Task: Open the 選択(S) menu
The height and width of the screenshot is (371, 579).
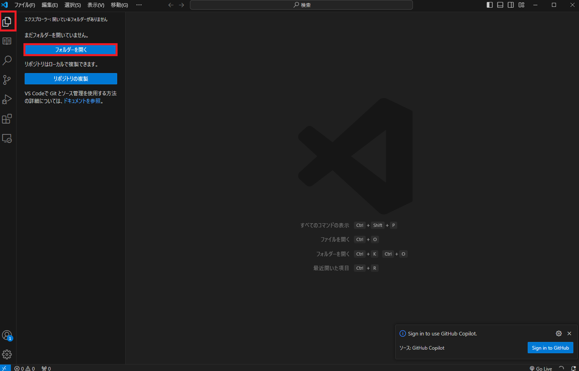Action: click(73, 5)
